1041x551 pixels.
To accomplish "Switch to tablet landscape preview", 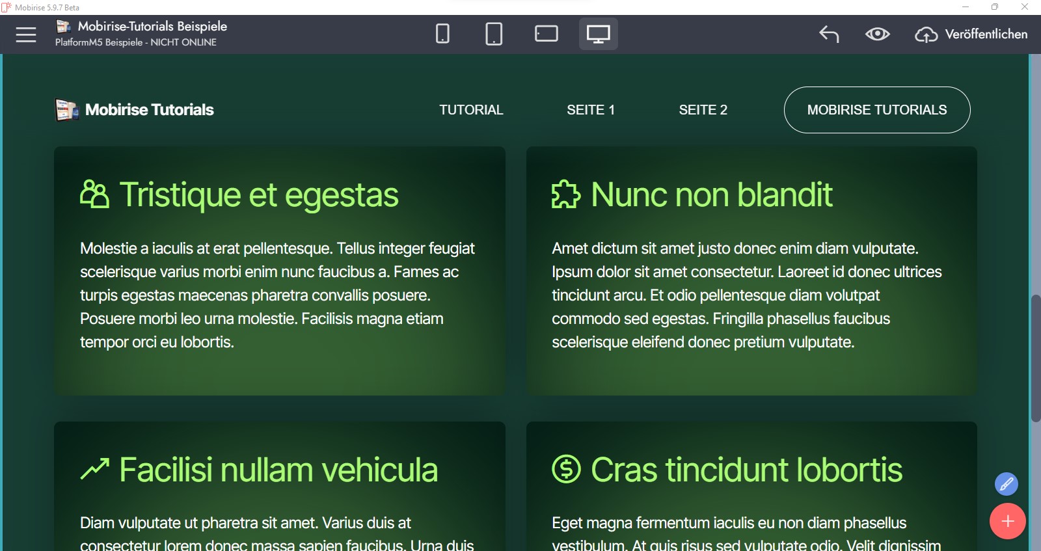I will coord(547,34).
